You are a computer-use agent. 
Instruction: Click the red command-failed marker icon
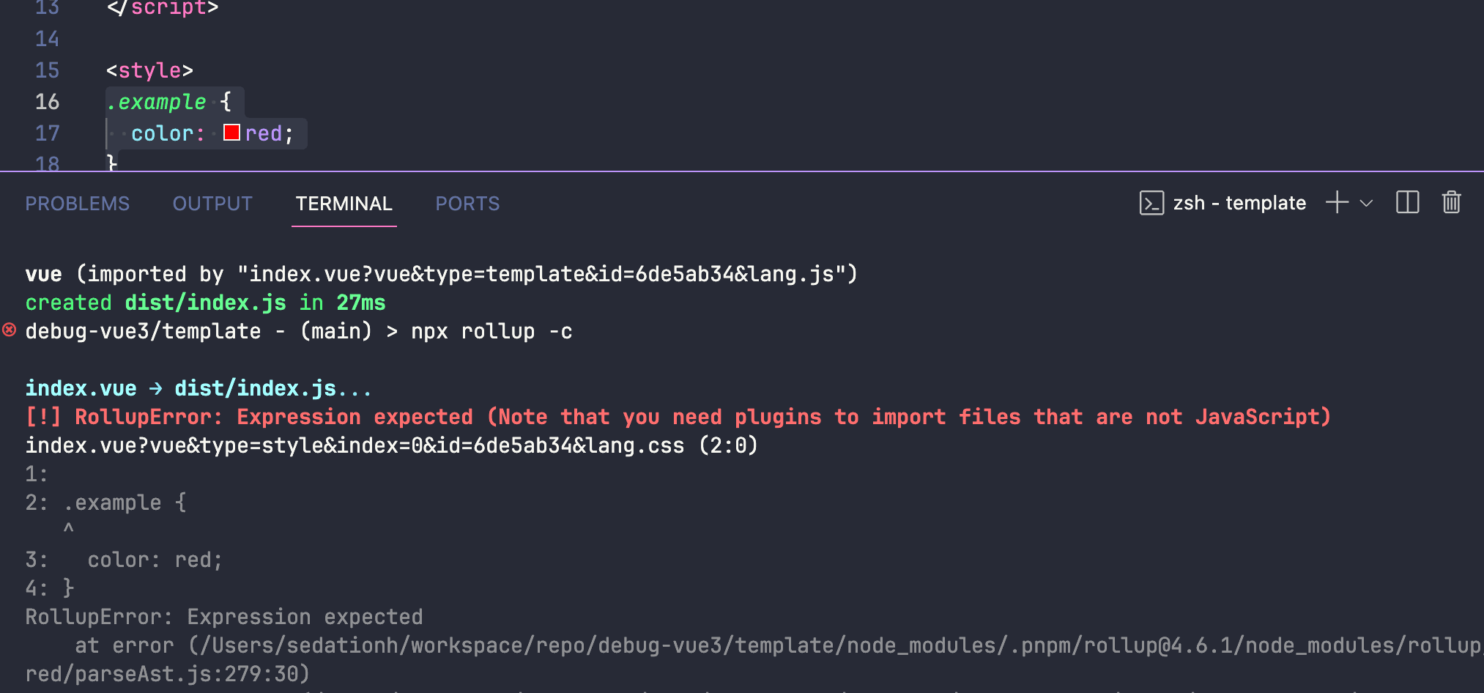10,330
